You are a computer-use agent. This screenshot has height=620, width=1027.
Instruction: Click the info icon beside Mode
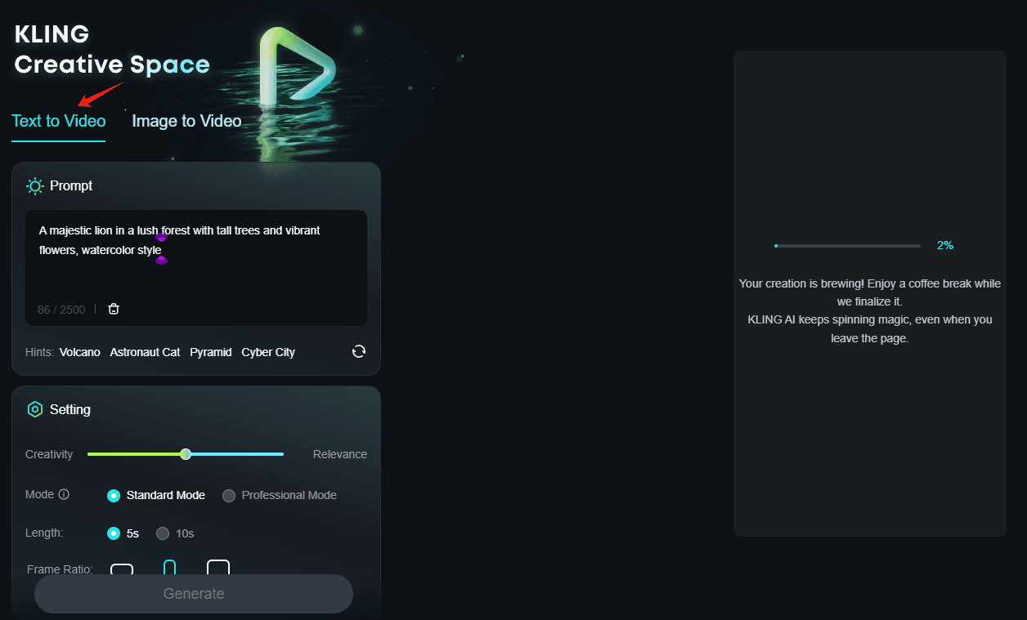(64, 494)
